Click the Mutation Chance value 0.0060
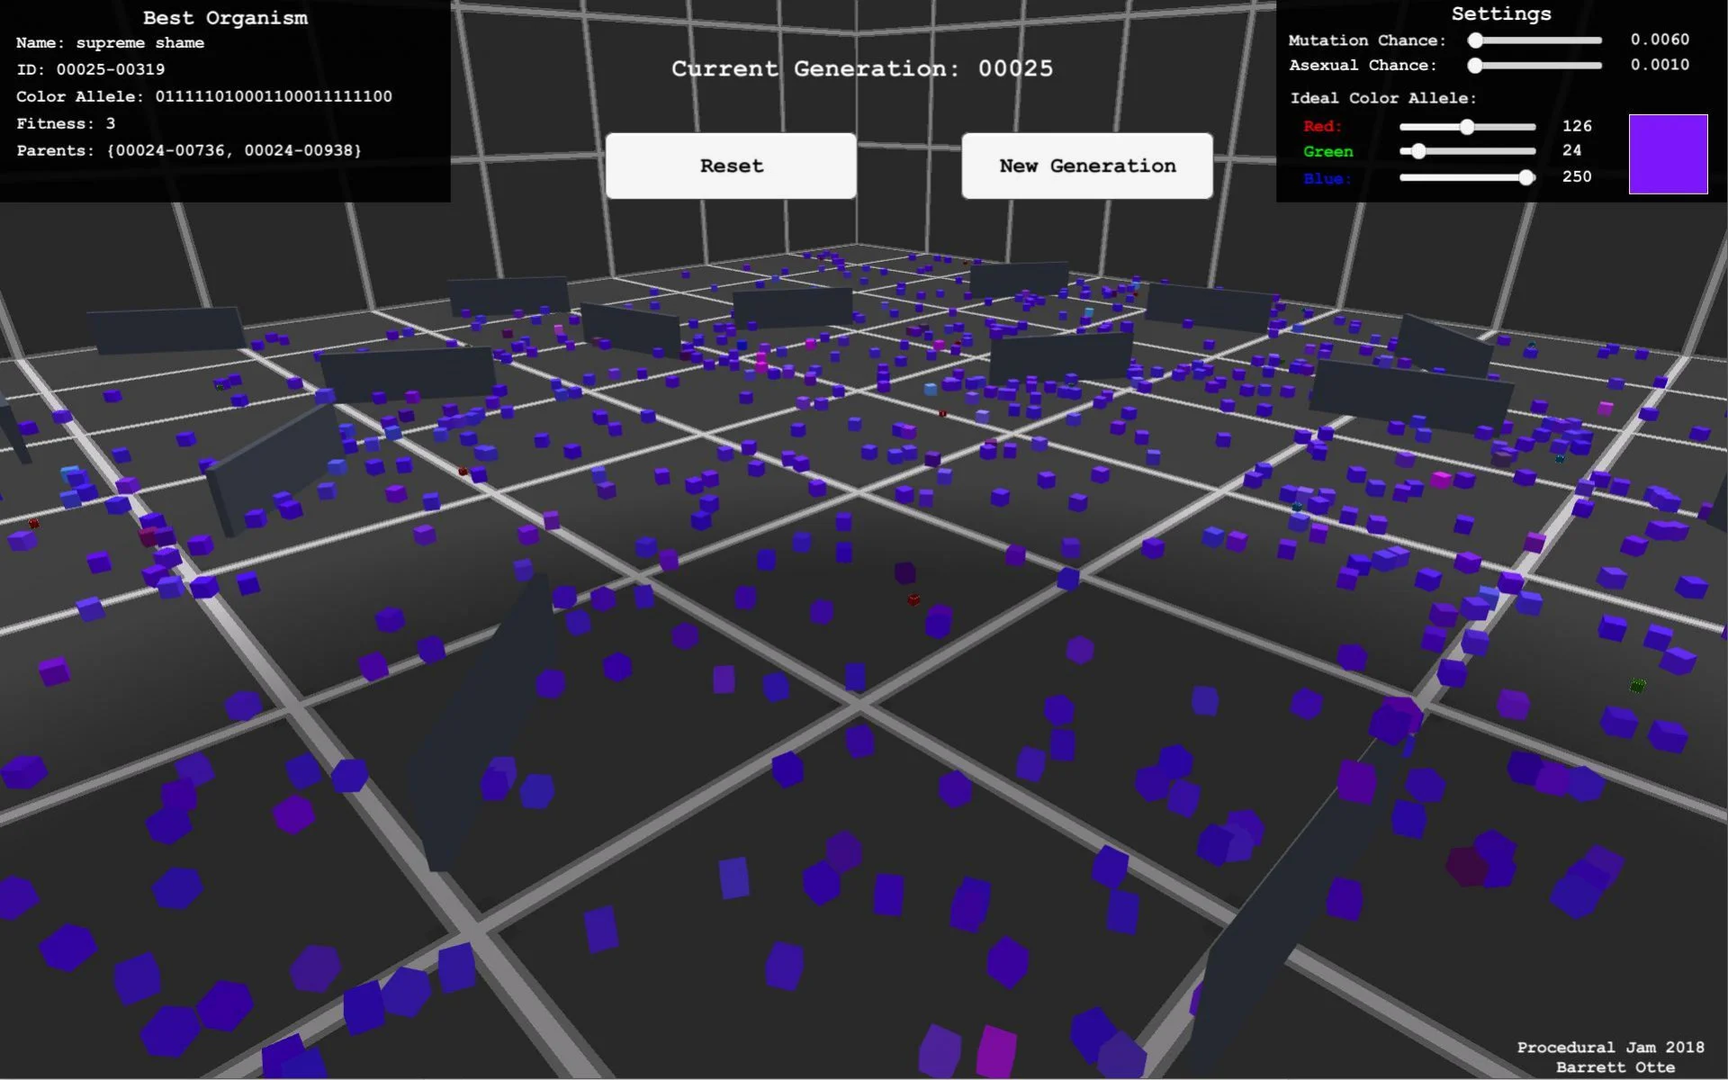 coord(1660,40)
